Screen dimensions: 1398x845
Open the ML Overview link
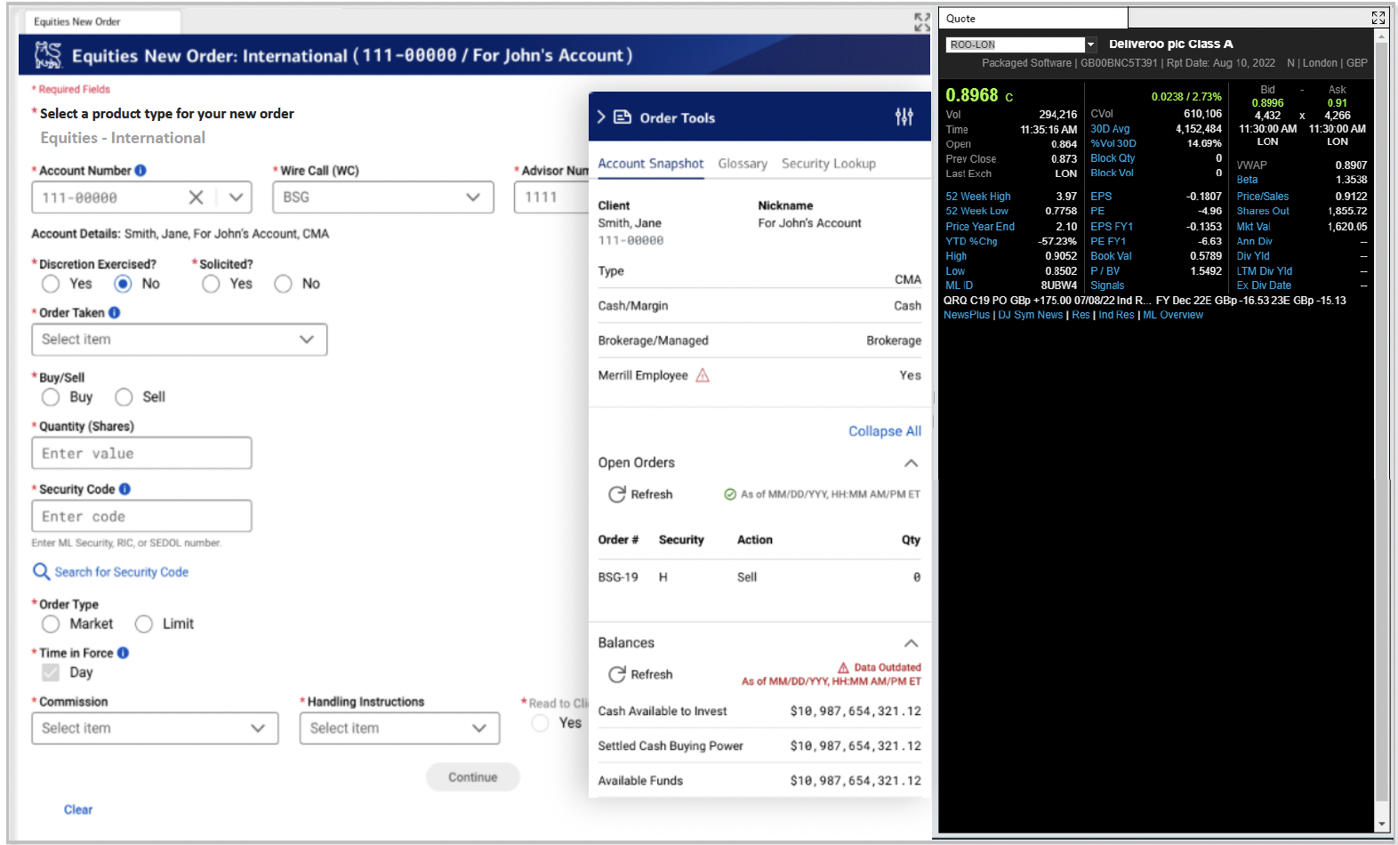click(1172, 315)
